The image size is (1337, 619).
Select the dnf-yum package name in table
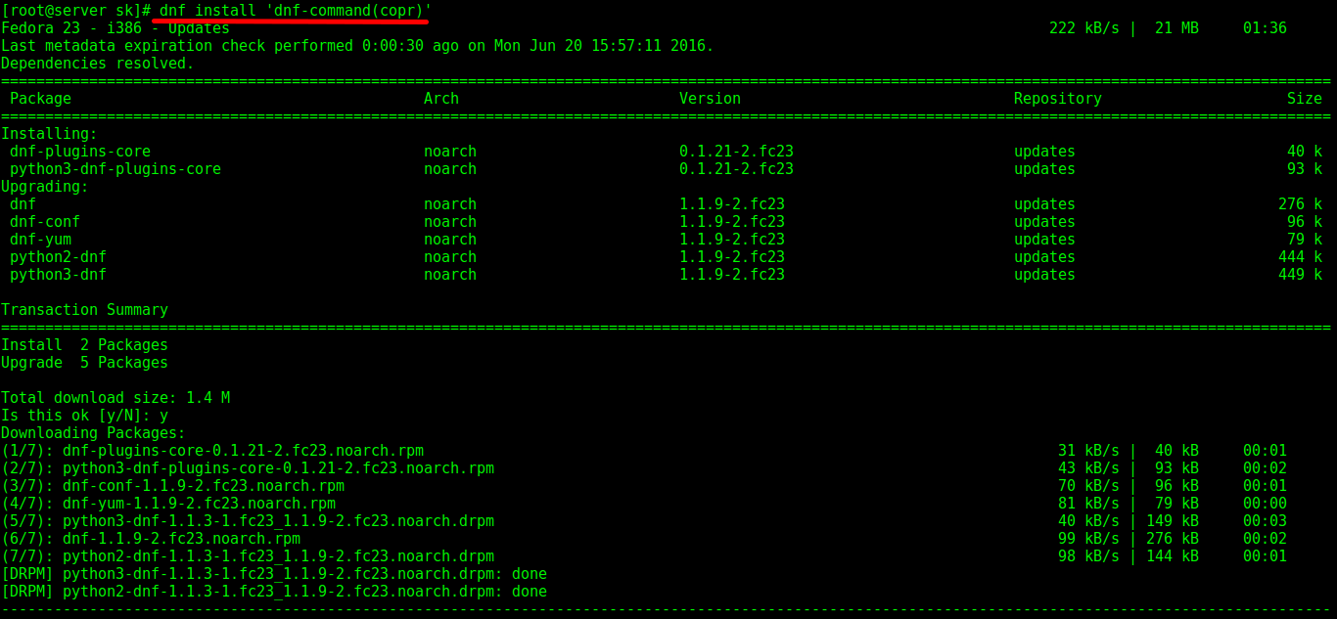pyautogui.click(x=41, y=240)
